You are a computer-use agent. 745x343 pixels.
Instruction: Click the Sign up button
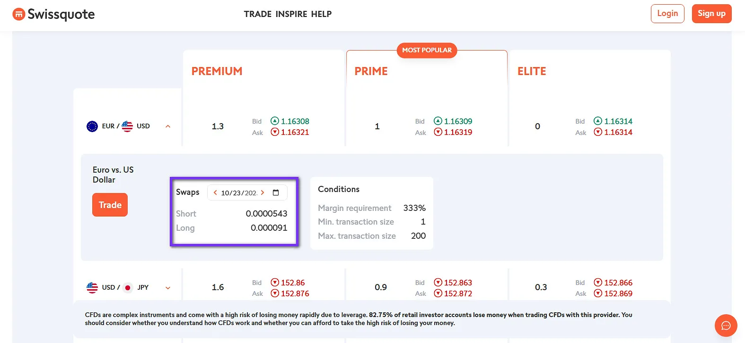(711, 14)
